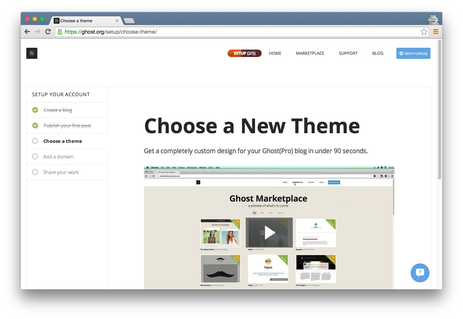Click the SETUP (2/5) progress badge

pos(245,53)
